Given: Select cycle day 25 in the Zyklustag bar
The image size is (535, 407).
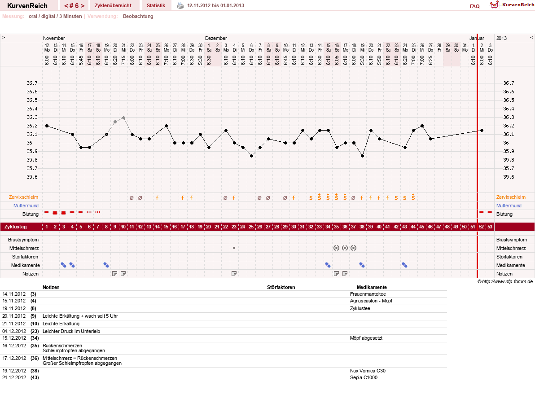Looking at the screenshot, I should (x=251, y=227).
